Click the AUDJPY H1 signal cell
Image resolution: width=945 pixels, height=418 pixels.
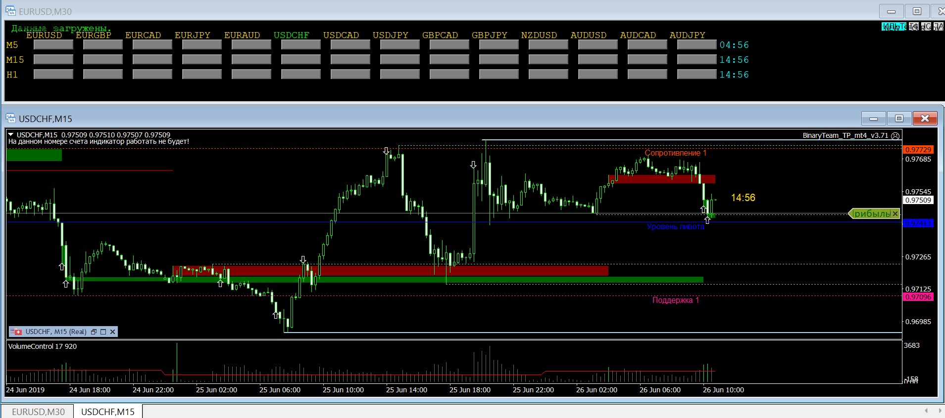pyautogui.click(x=696, y=75)
